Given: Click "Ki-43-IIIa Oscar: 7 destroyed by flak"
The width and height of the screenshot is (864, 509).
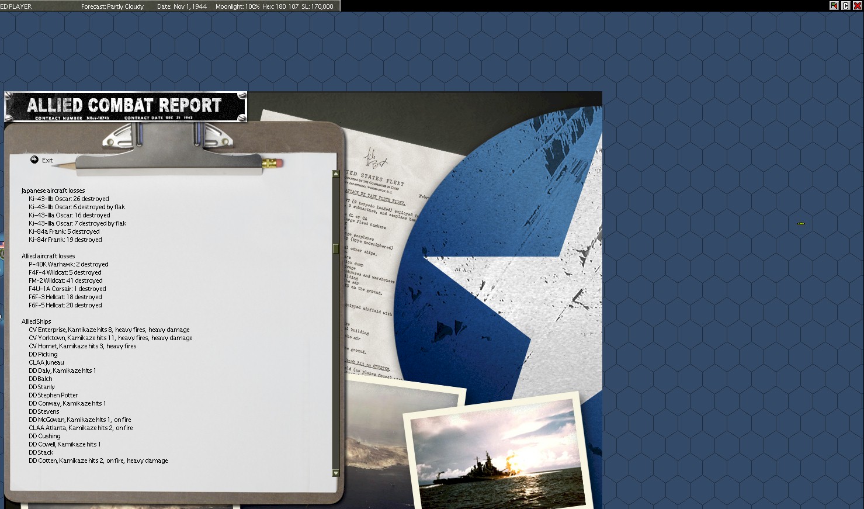Looking at the screenshot, I should tap(77, 223).
